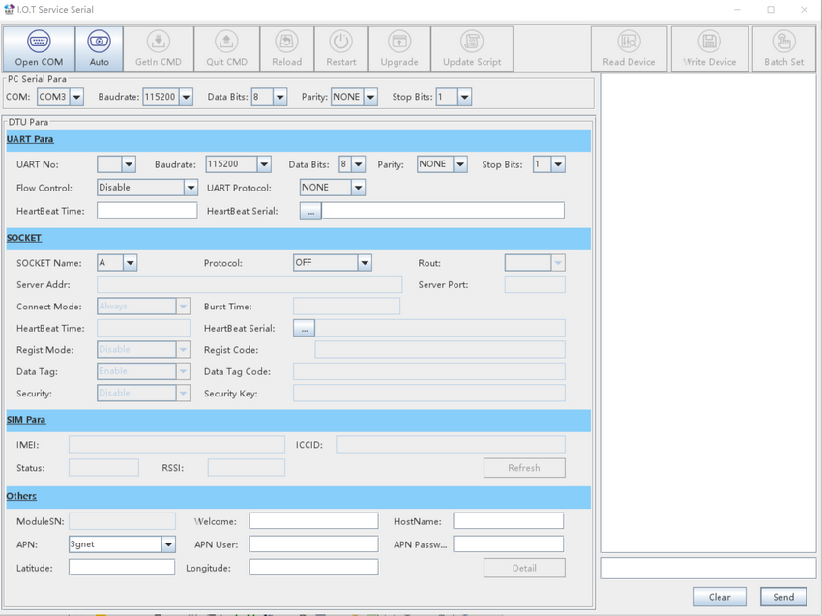822x616 pixels.
Task: Click the Update Script icon
Action: pyautogui.click(x=472, y=43)
